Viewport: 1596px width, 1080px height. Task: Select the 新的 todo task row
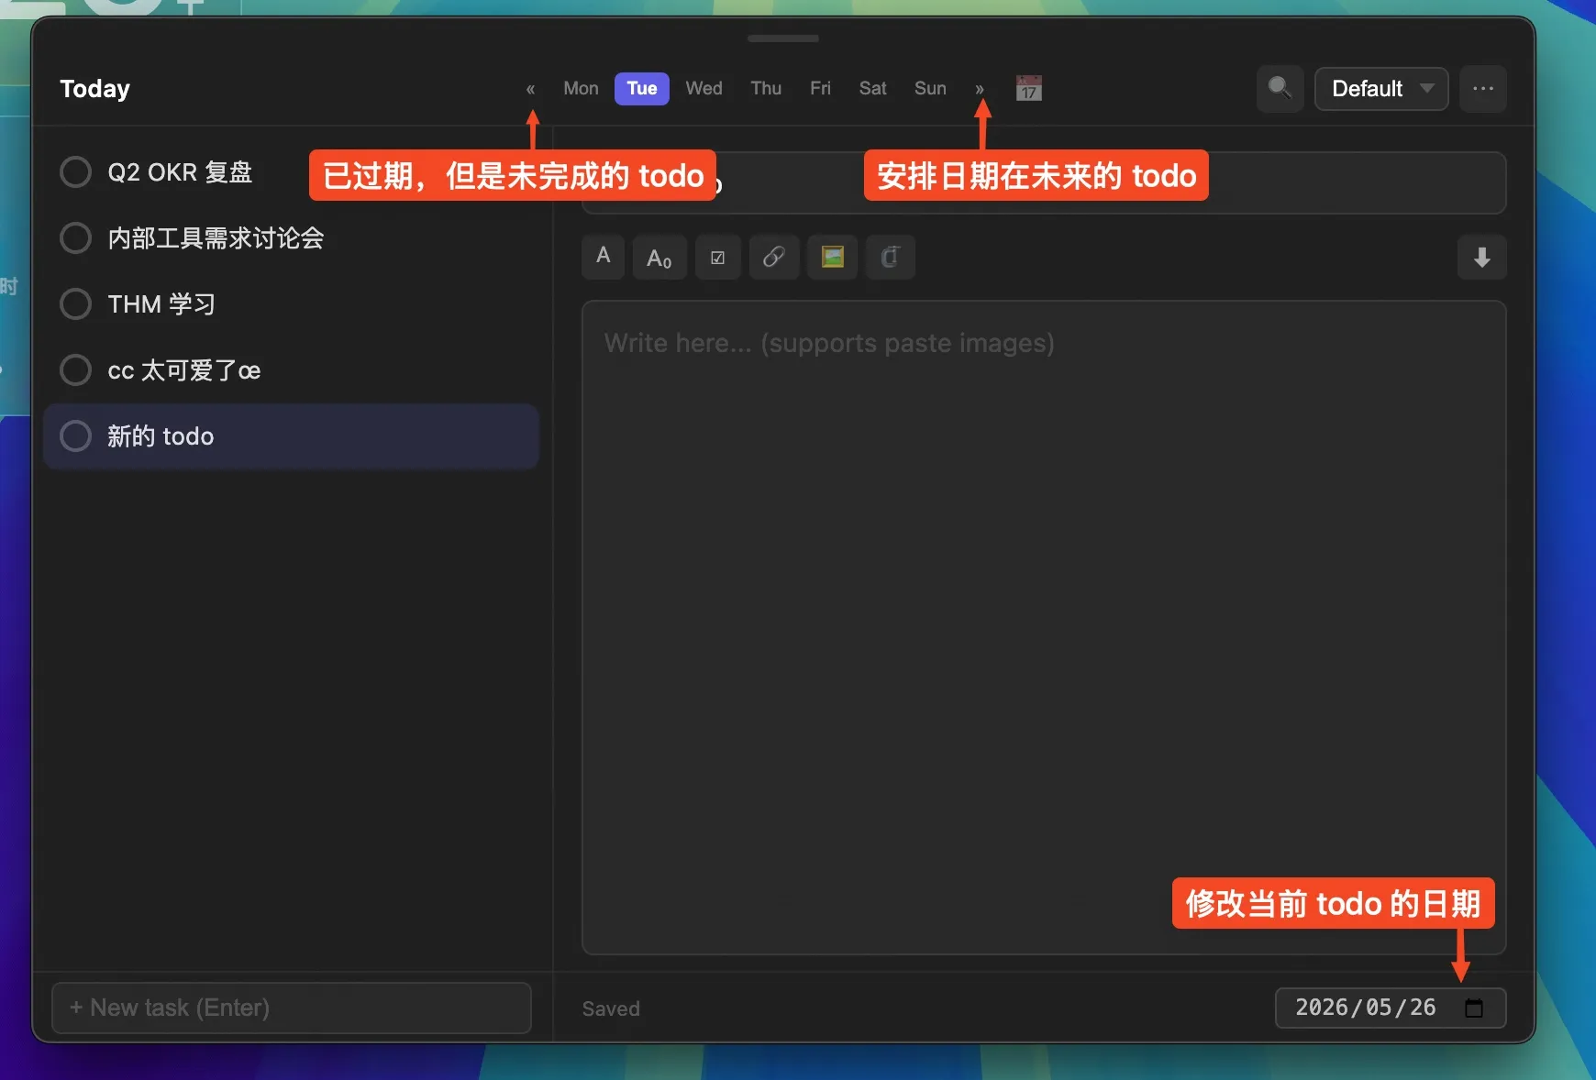coord(291,436)
